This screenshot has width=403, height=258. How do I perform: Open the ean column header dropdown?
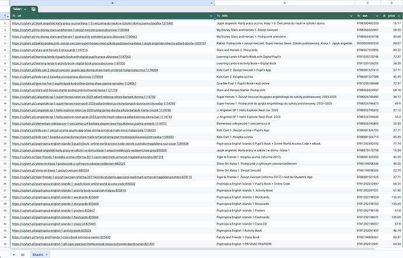pyautogui.click(x=377, y=16)
